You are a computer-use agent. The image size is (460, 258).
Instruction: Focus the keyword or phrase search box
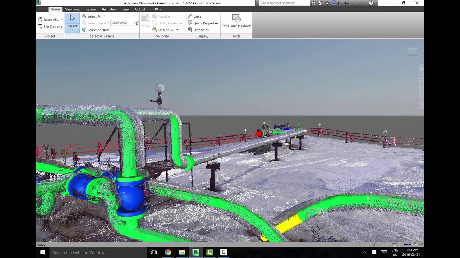(x=284, y=3)
